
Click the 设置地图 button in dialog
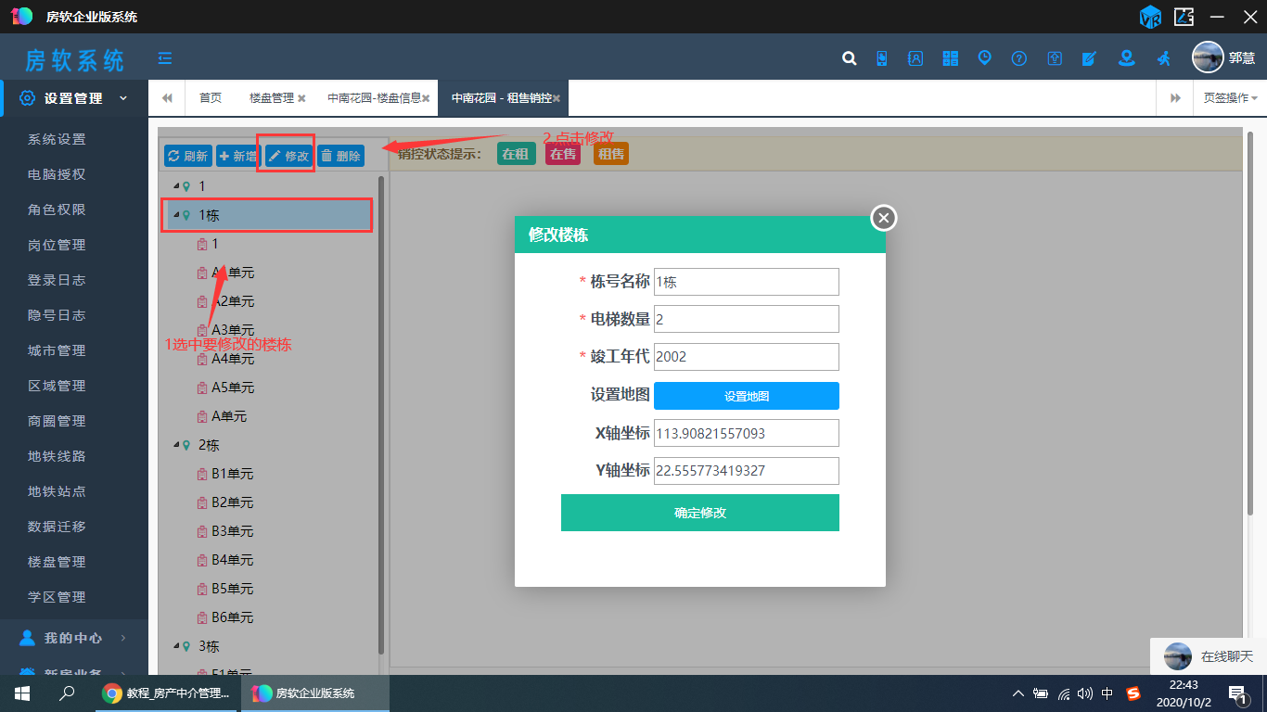pos(747,396)
